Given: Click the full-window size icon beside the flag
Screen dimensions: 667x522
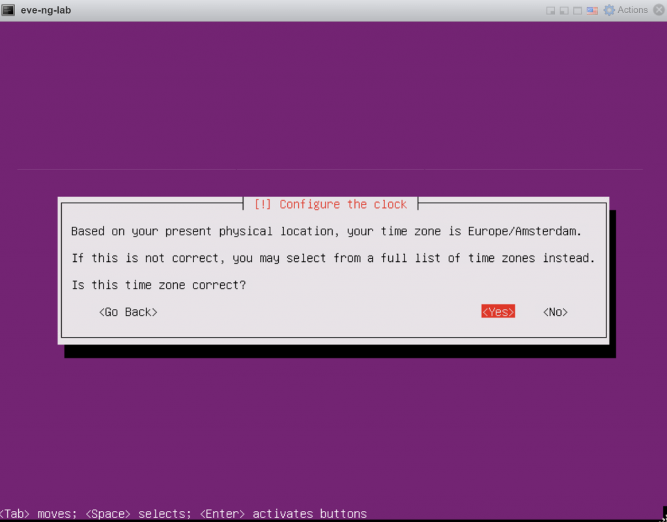Looking at the screenshot, I should pyautogui.click(x=578, y=10).
